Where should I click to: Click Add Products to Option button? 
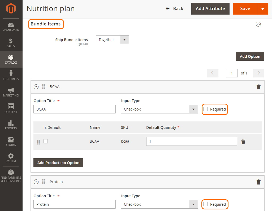pyautogui.click(x=58, y=163)
